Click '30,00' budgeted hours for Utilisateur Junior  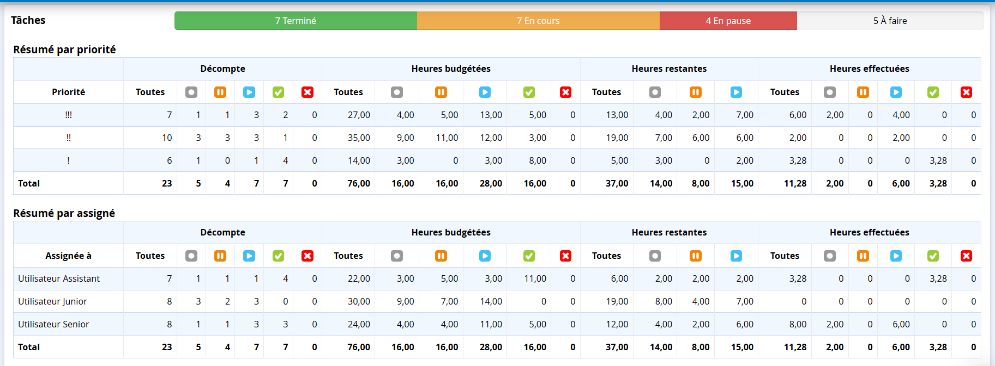coord(359,301)
